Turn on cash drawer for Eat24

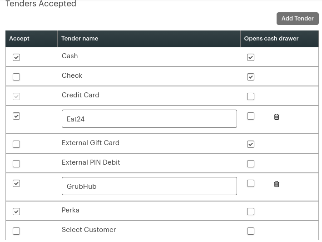pyautogui.click(x=251, y=116)
